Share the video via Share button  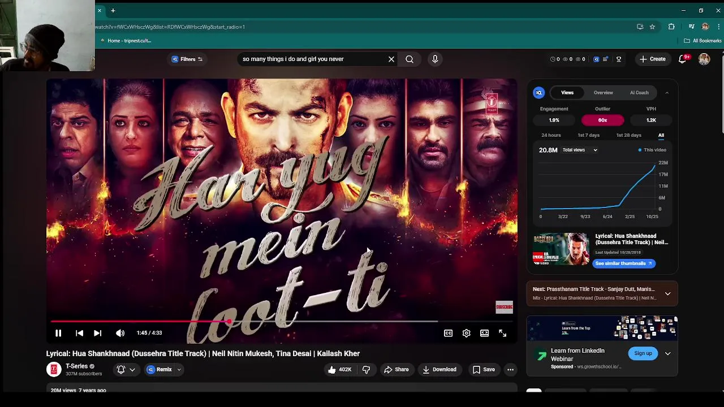pos(396,370)
